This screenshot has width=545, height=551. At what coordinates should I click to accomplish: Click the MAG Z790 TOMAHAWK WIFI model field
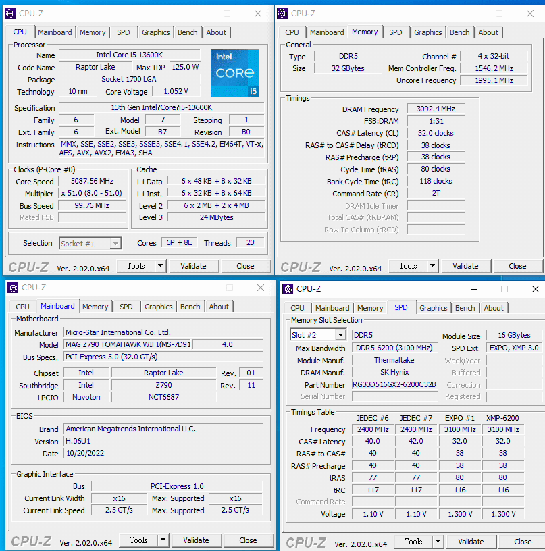pyautogui.click(x=128, y=344)
